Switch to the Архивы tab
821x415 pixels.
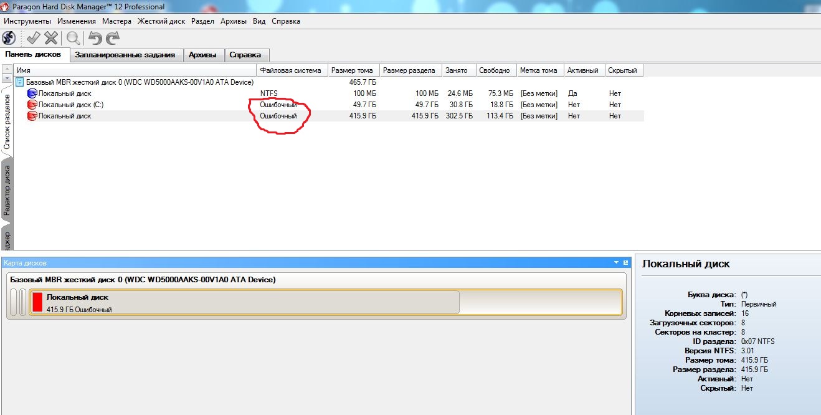pyautogui.click(x=202, y=55)
